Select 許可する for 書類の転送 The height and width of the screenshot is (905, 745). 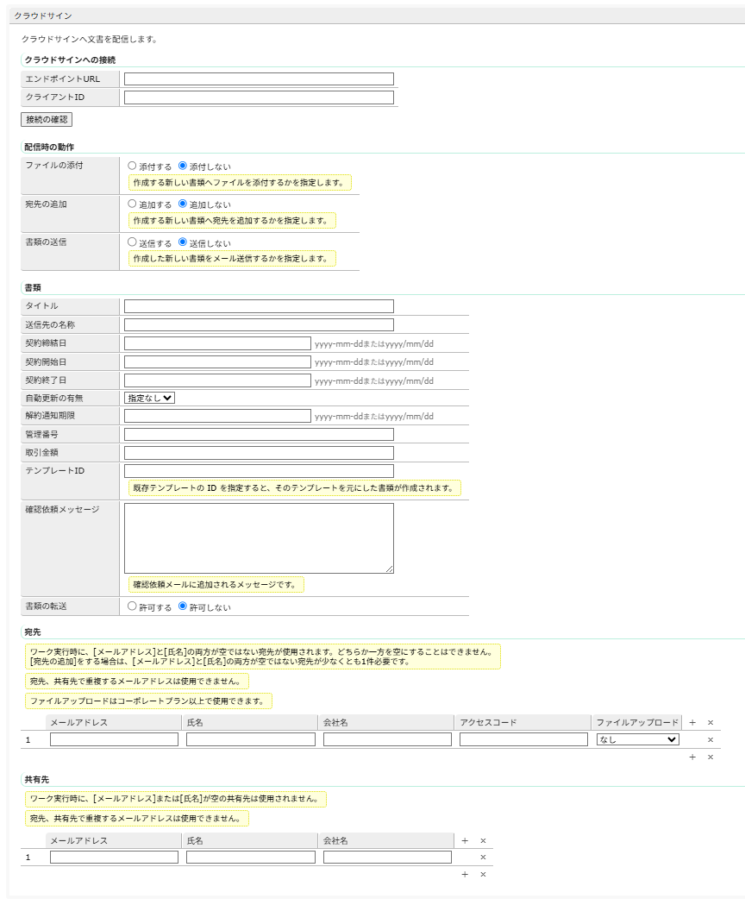click(132, 606)
